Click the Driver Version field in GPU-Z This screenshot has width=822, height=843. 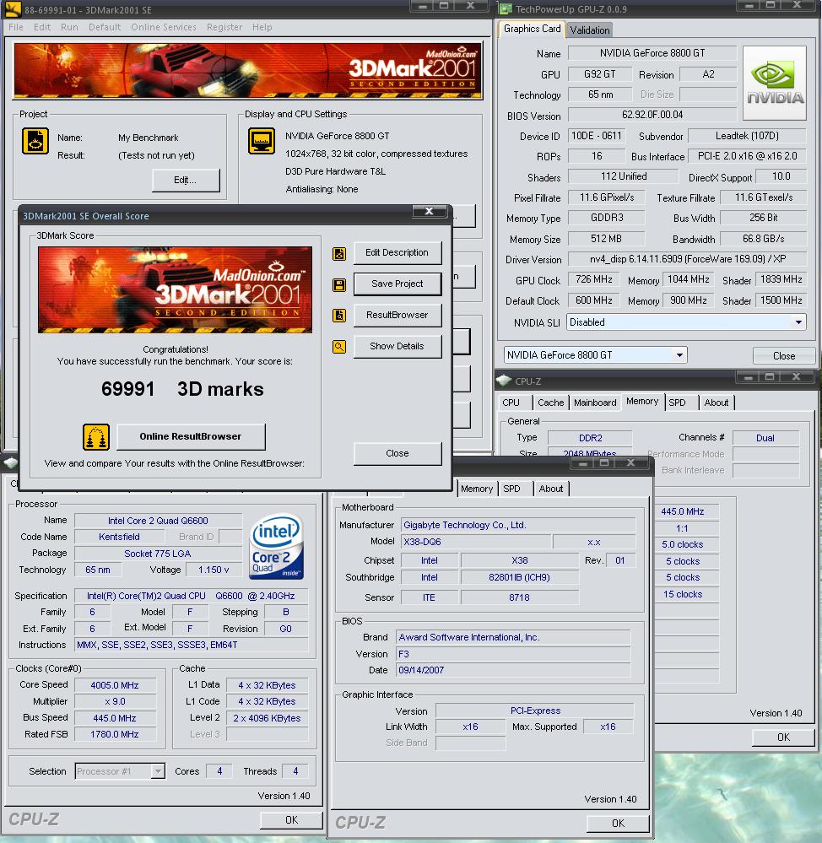pos(687,259)
